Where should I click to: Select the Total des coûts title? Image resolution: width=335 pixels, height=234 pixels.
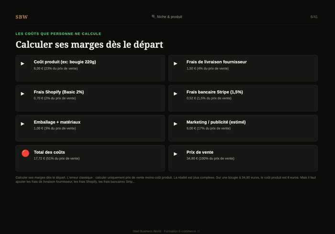tap(49, 152)
